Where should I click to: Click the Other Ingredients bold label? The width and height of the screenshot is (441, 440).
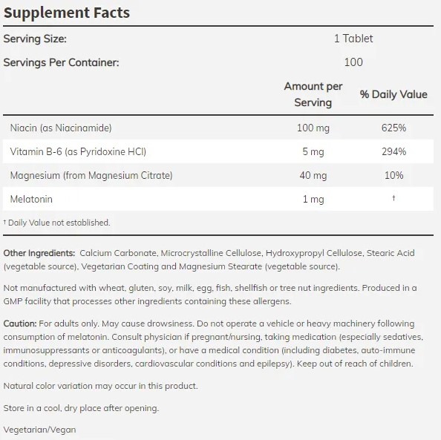(x=39, y=253)
